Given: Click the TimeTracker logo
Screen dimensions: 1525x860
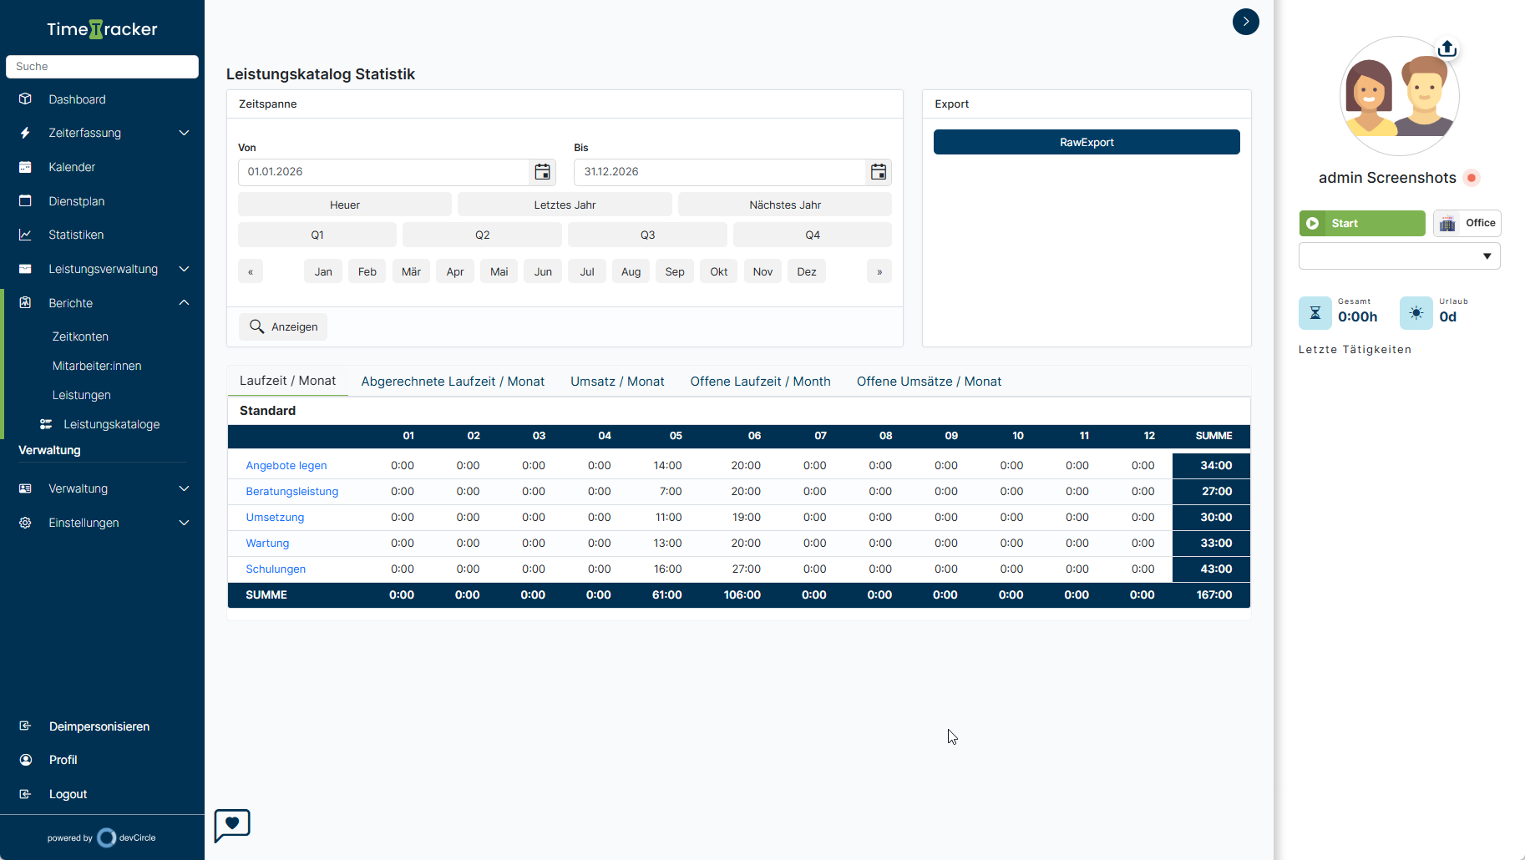Looking at the screenshot, I should pyautogui.click(x=102, y=29).
